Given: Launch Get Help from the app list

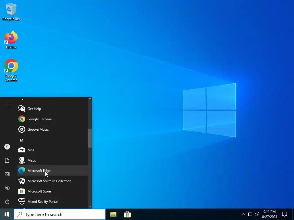Looking at the screenshot, I should (53, 109).
